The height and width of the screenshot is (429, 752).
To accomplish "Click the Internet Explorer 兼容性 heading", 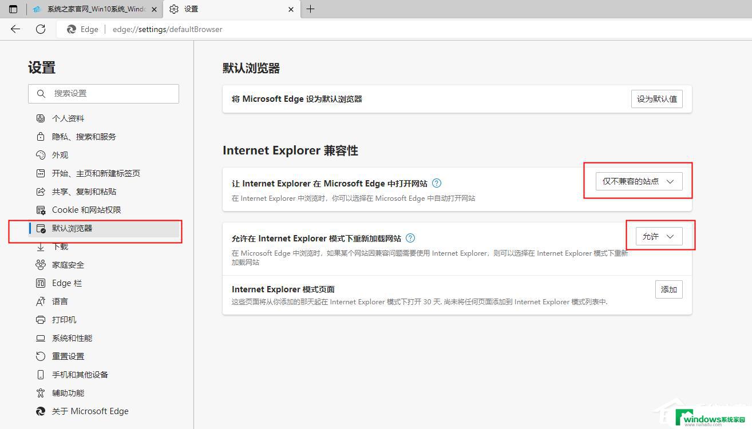I will click(x=290, y=150).
